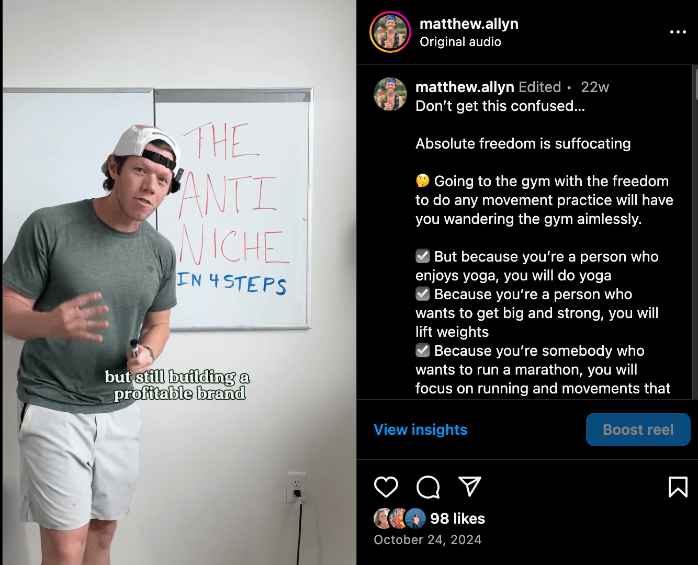Open View insights

click(421, 430)
